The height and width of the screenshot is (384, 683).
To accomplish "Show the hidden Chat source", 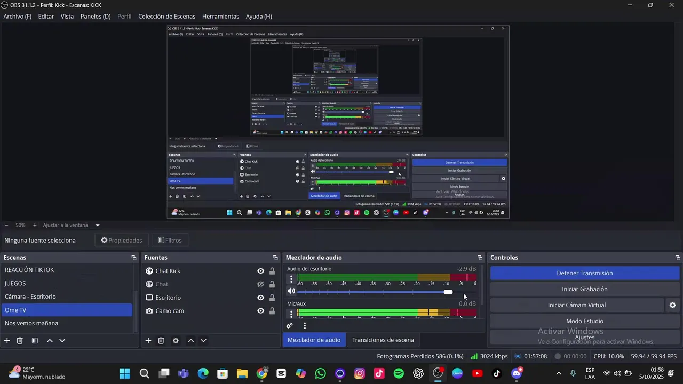I will pos(260,284).
